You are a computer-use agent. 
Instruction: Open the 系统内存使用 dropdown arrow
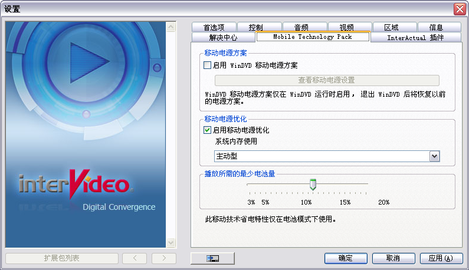point(435,156)
